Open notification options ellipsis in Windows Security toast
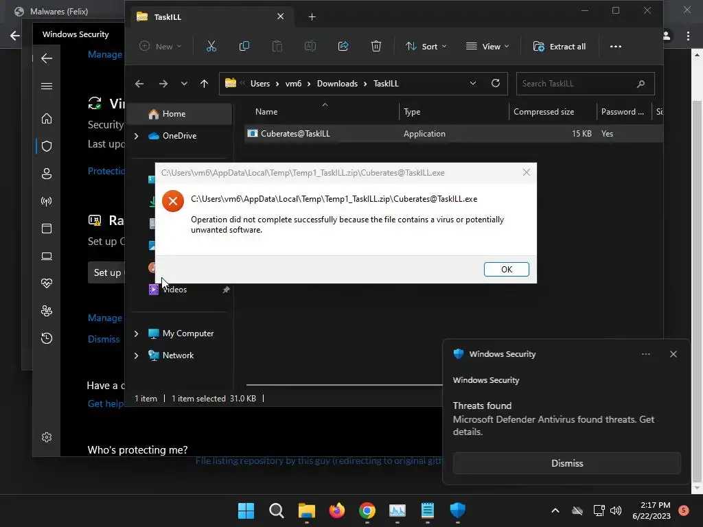This screenshot has width=703, height=527. 645,354
